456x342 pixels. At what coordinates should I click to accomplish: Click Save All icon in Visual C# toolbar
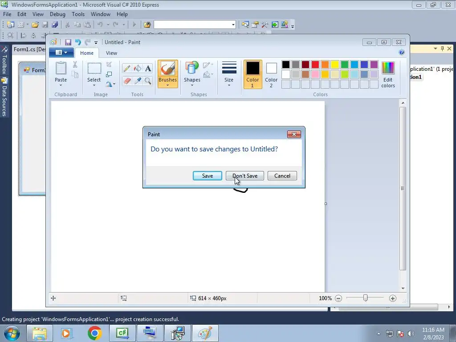pos(54,25)
